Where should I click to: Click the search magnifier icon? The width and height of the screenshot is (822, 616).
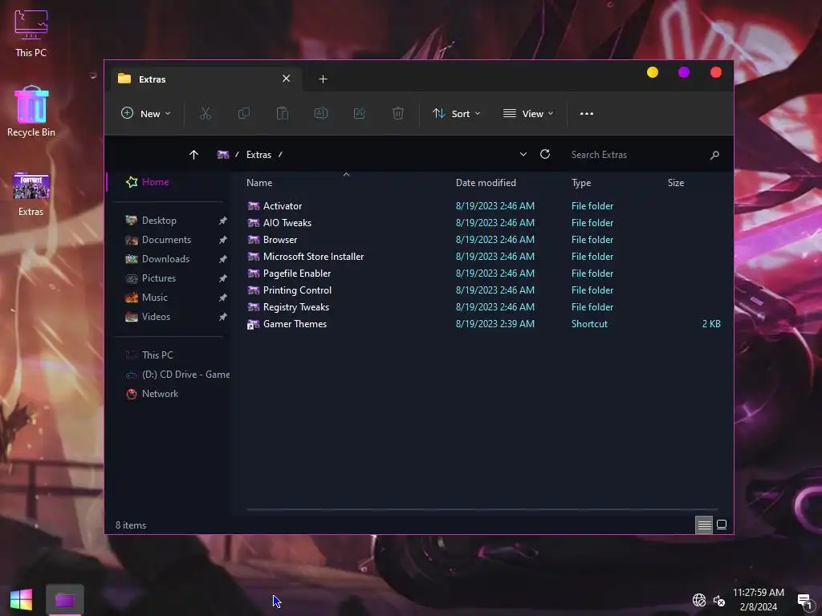tap(714, 155)
